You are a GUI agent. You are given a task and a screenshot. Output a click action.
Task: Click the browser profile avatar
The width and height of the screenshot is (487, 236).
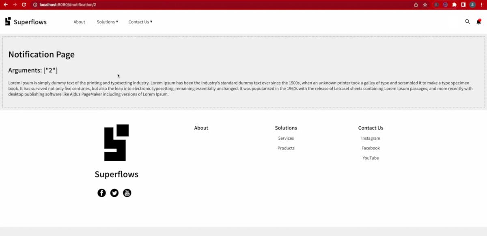(472, 4)
